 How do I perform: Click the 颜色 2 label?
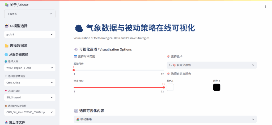216,81
